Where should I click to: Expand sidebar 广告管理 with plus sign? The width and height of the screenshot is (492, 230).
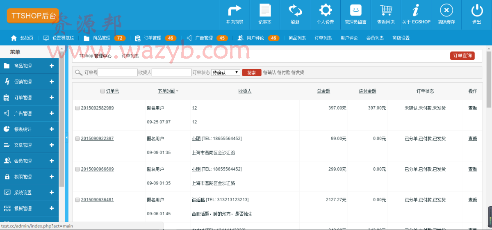(x=52, y=113)
